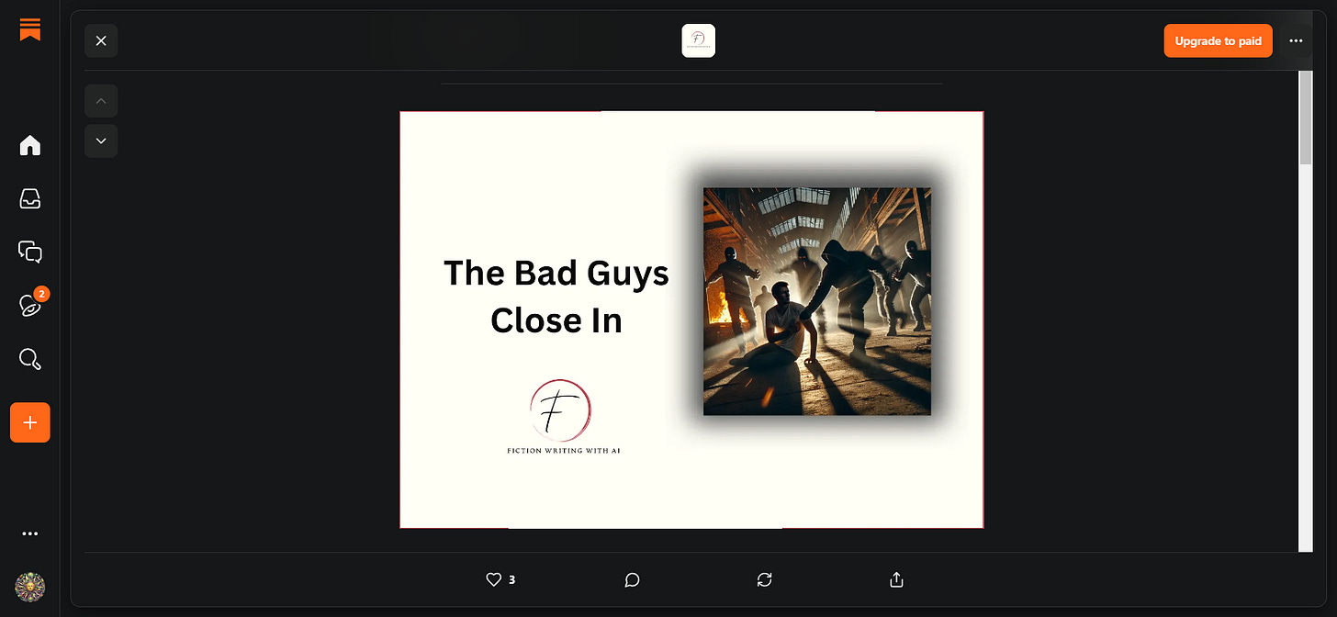Open the Search magnifier icon
The image size is (1337, 617).
[x=30, y=359]
